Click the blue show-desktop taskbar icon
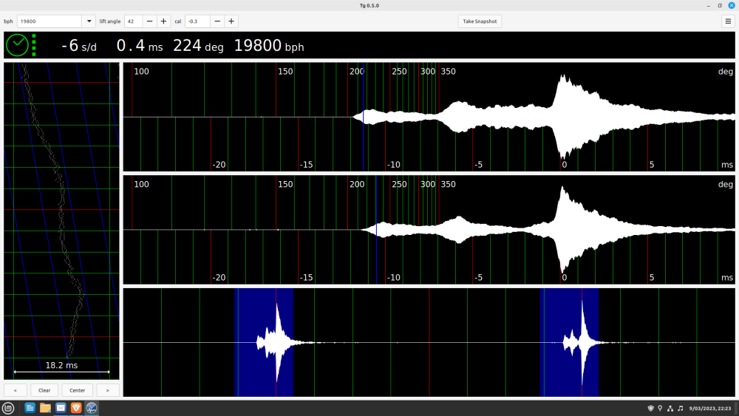Image resolution: width=739 pixels, height=416 pixels. [30, 408]
